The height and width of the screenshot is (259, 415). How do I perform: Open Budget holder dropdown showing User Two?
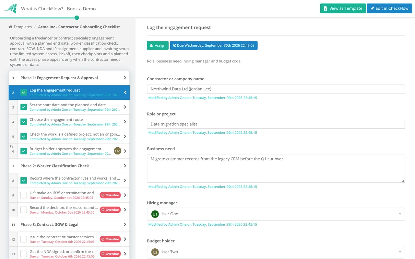[x=276, y=252]
